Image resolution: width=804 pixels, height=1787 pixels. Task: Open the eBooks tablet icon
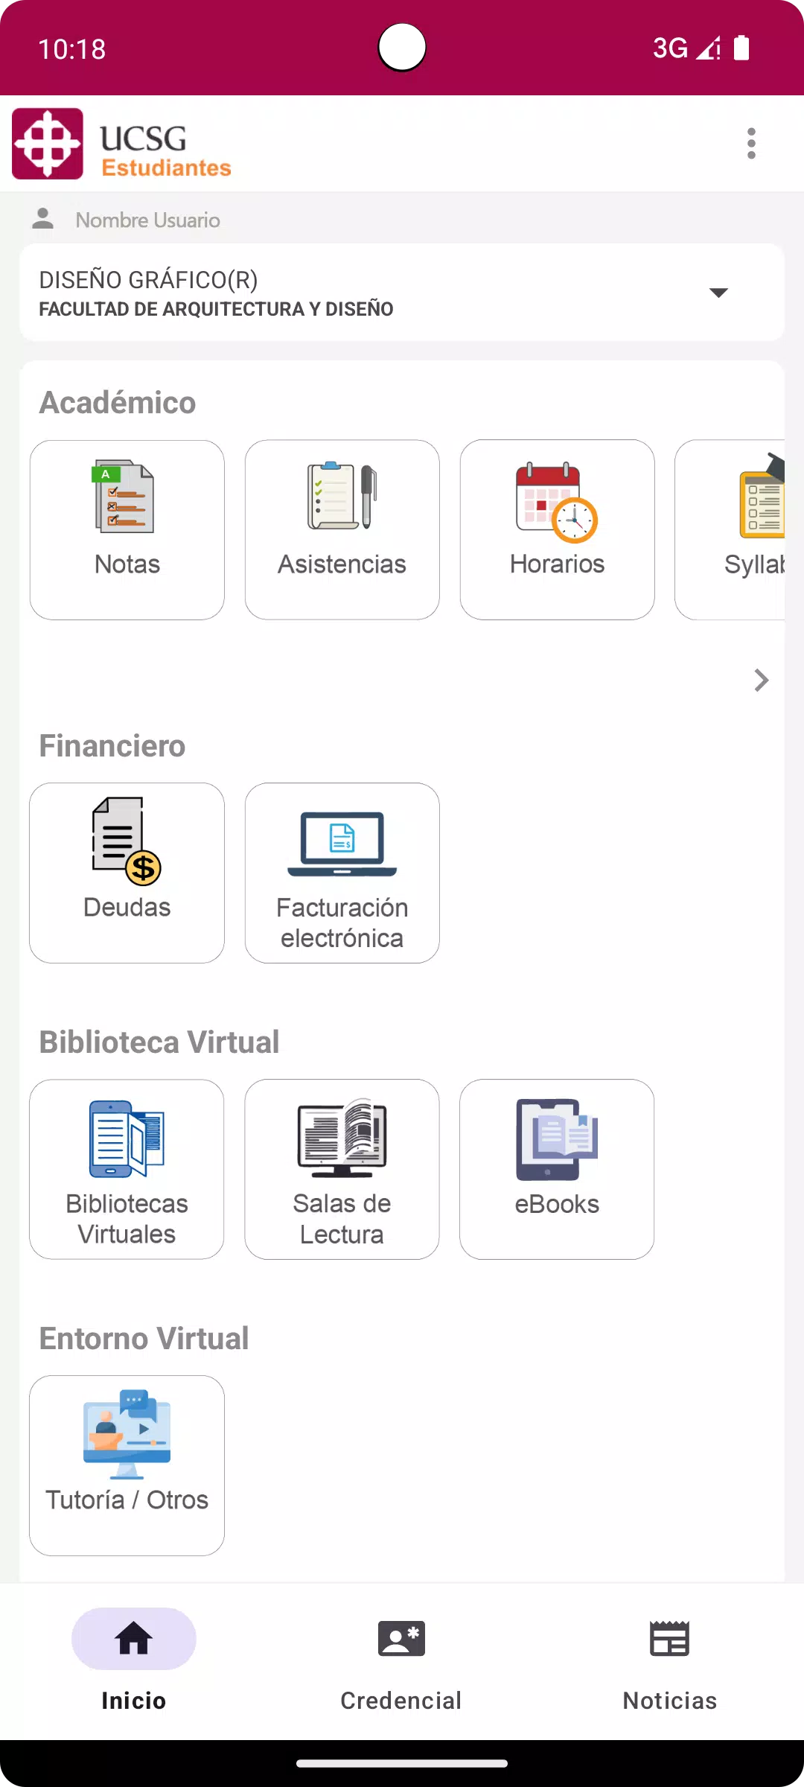point(557,1139)
